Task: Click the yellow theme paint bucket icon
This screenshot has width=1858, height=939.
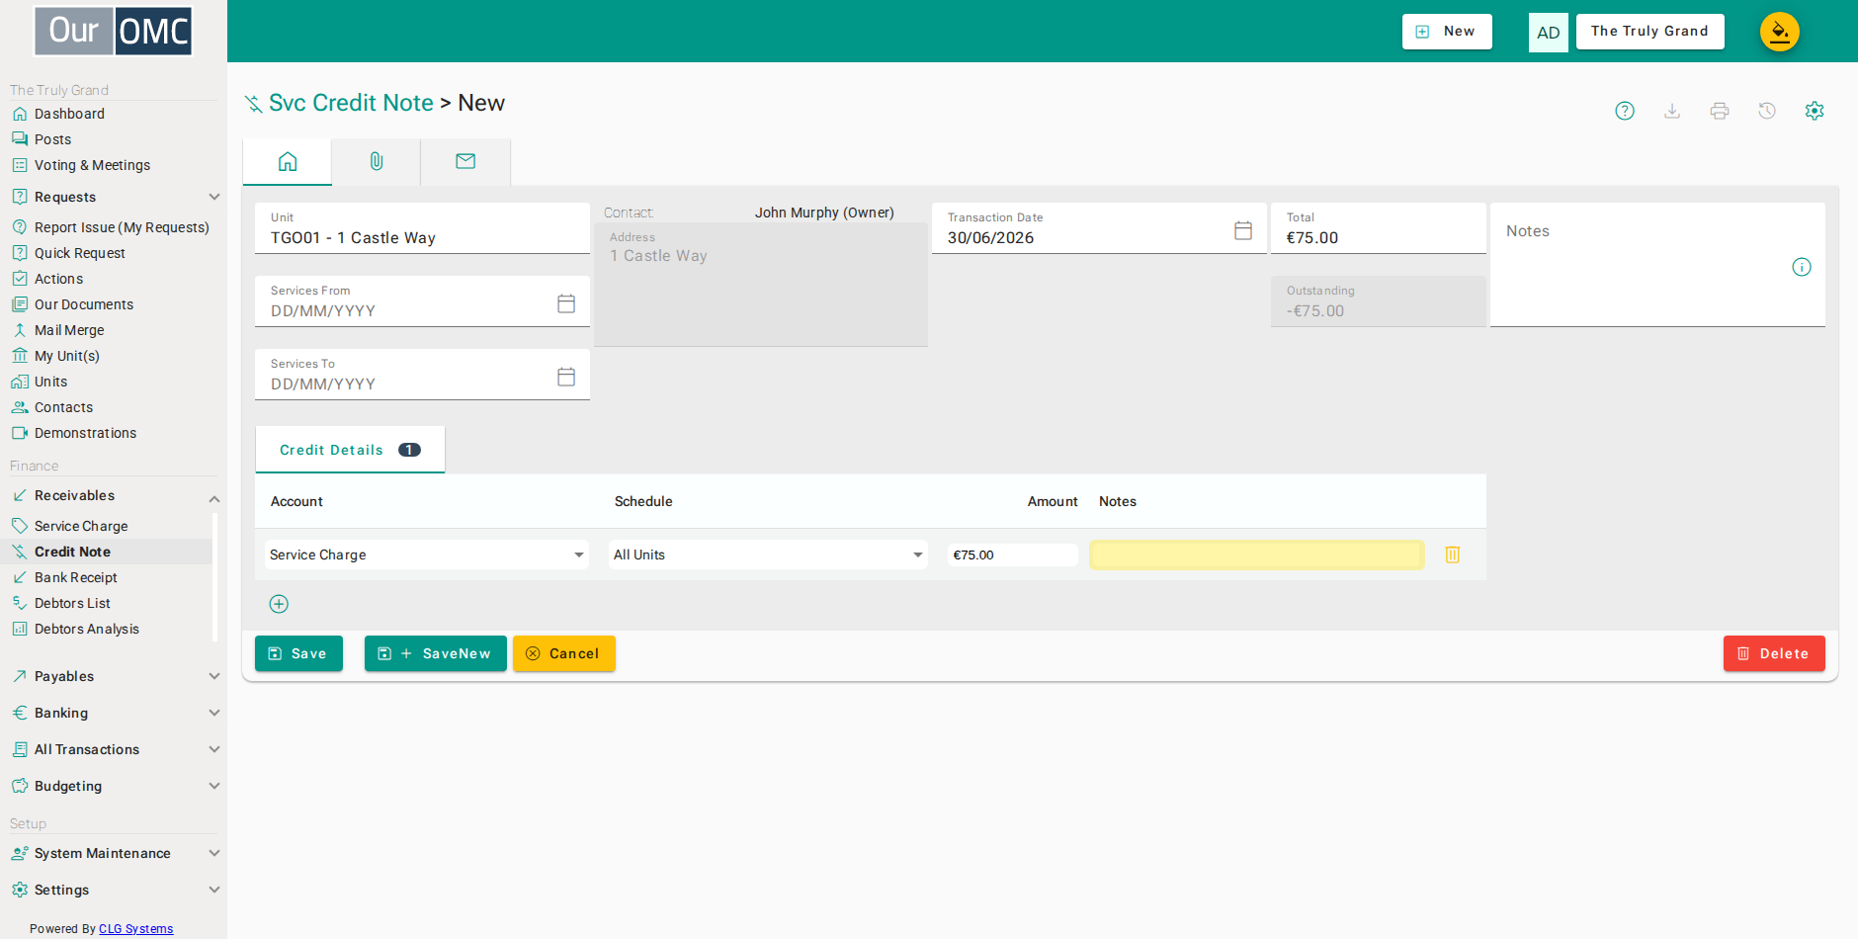Action: click(1780, 32)
